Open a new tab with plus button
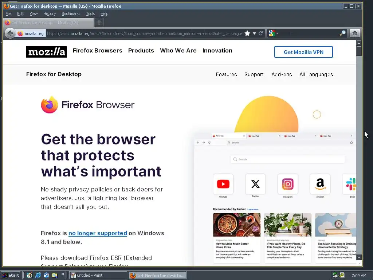The image size is (373, 280). [99, 22]
